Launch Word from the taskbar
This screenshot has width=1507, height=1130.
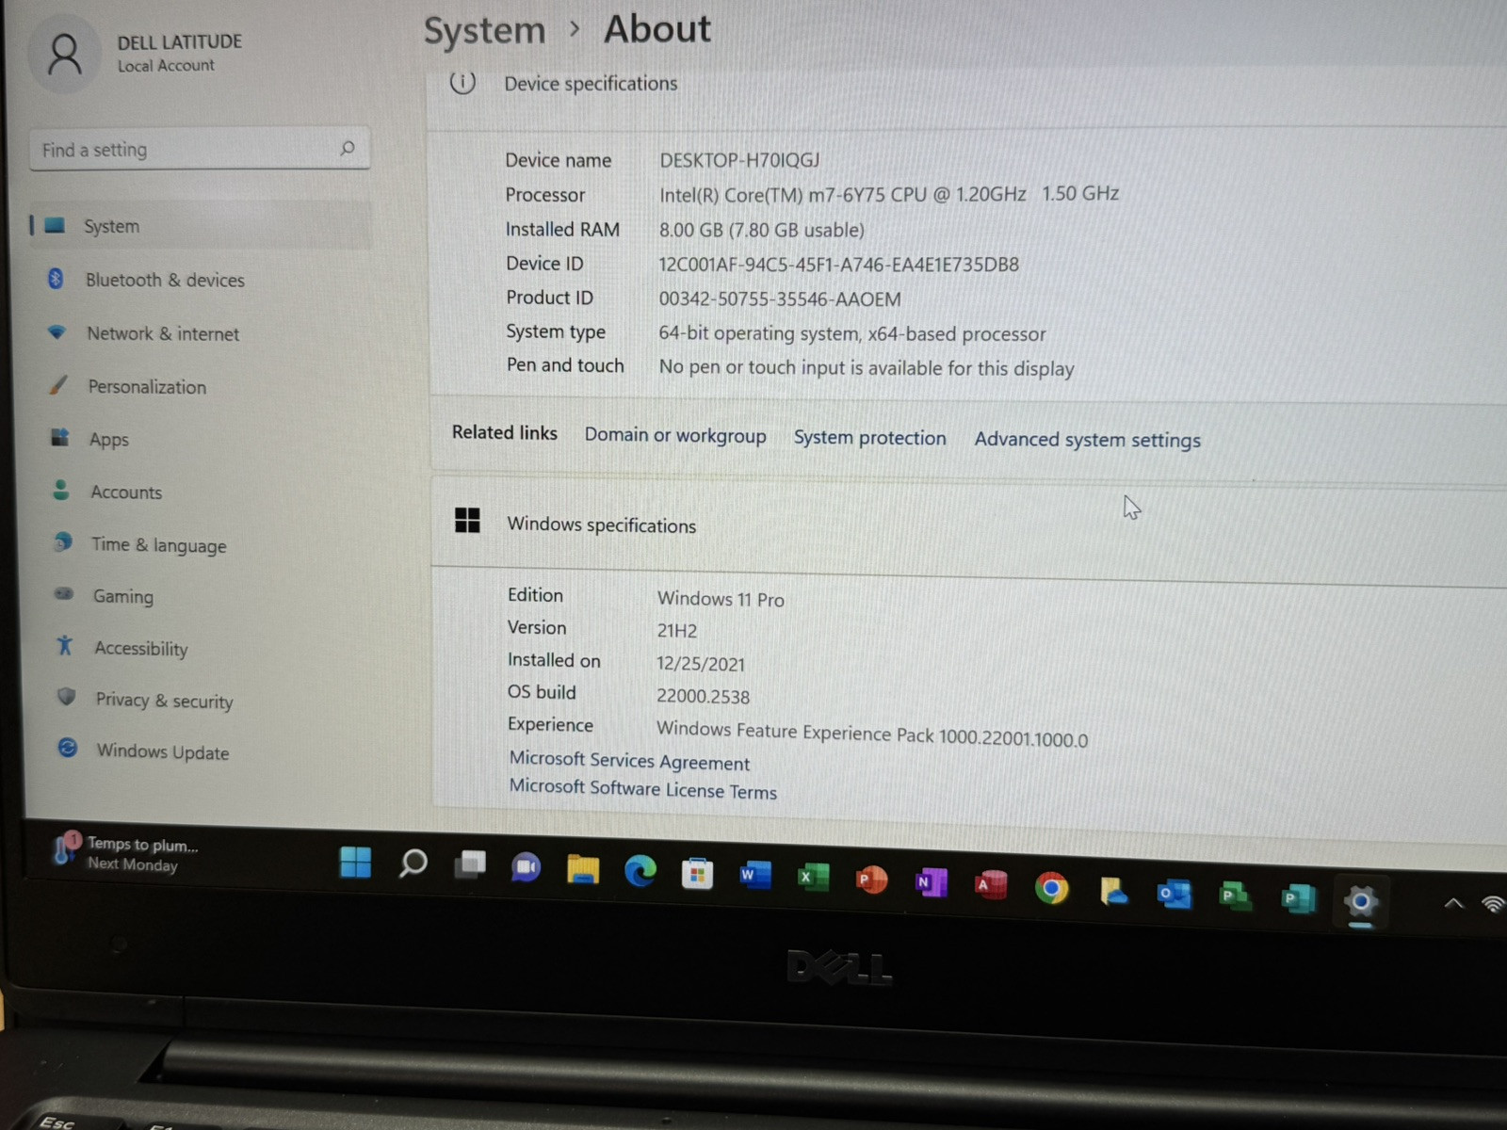(x=755, y=876)
